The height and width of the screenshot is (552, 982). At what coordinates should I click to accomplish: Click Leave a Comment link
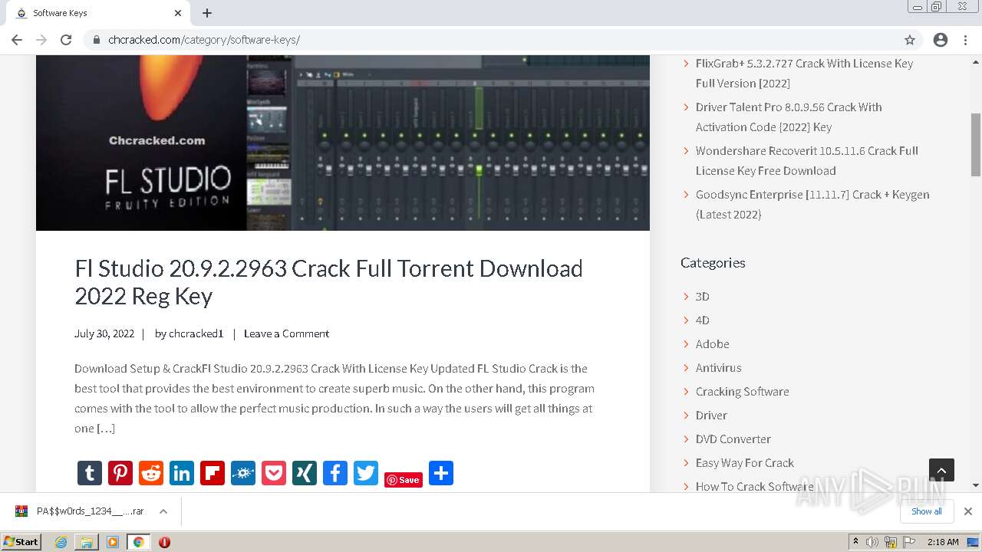click(x=286, y=333)
